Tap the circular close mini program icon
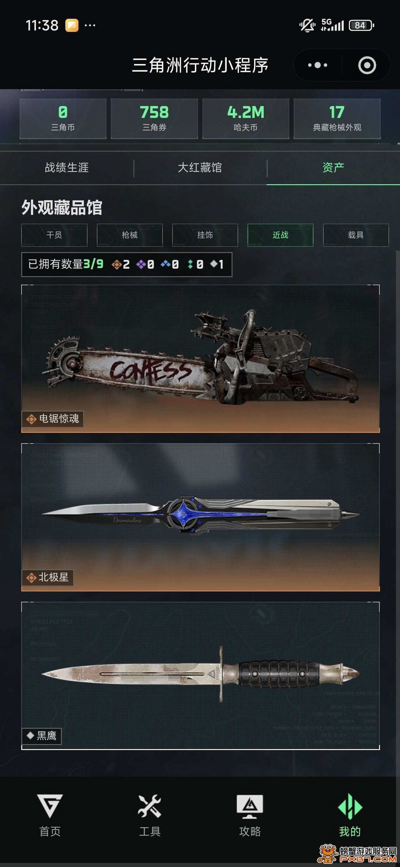Screen dimensions: 400x867 (367, 65)
